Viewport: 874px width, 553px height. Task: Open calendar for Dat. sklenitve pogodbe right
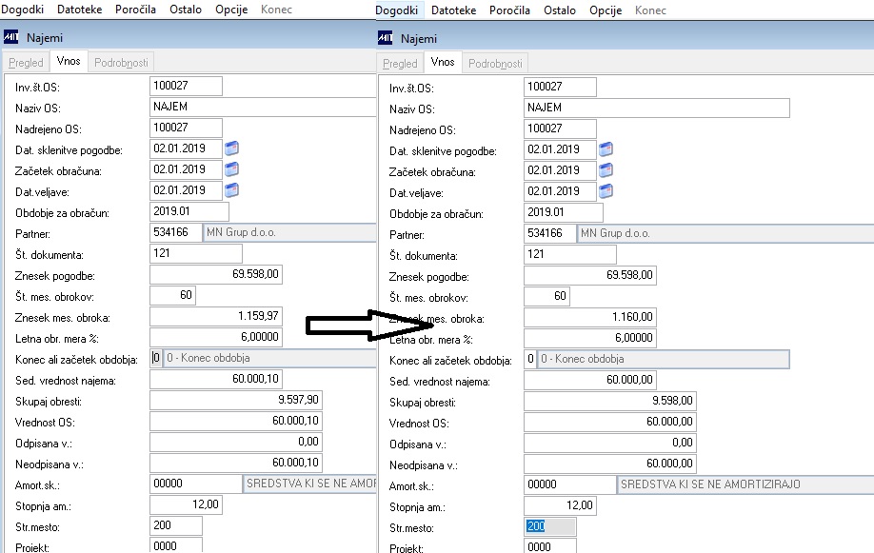[606, 149]
